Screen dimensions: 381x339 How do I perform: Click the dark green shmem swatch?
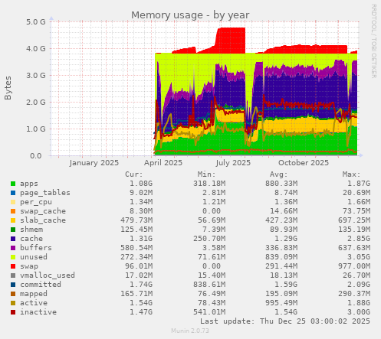click(13, 230)
